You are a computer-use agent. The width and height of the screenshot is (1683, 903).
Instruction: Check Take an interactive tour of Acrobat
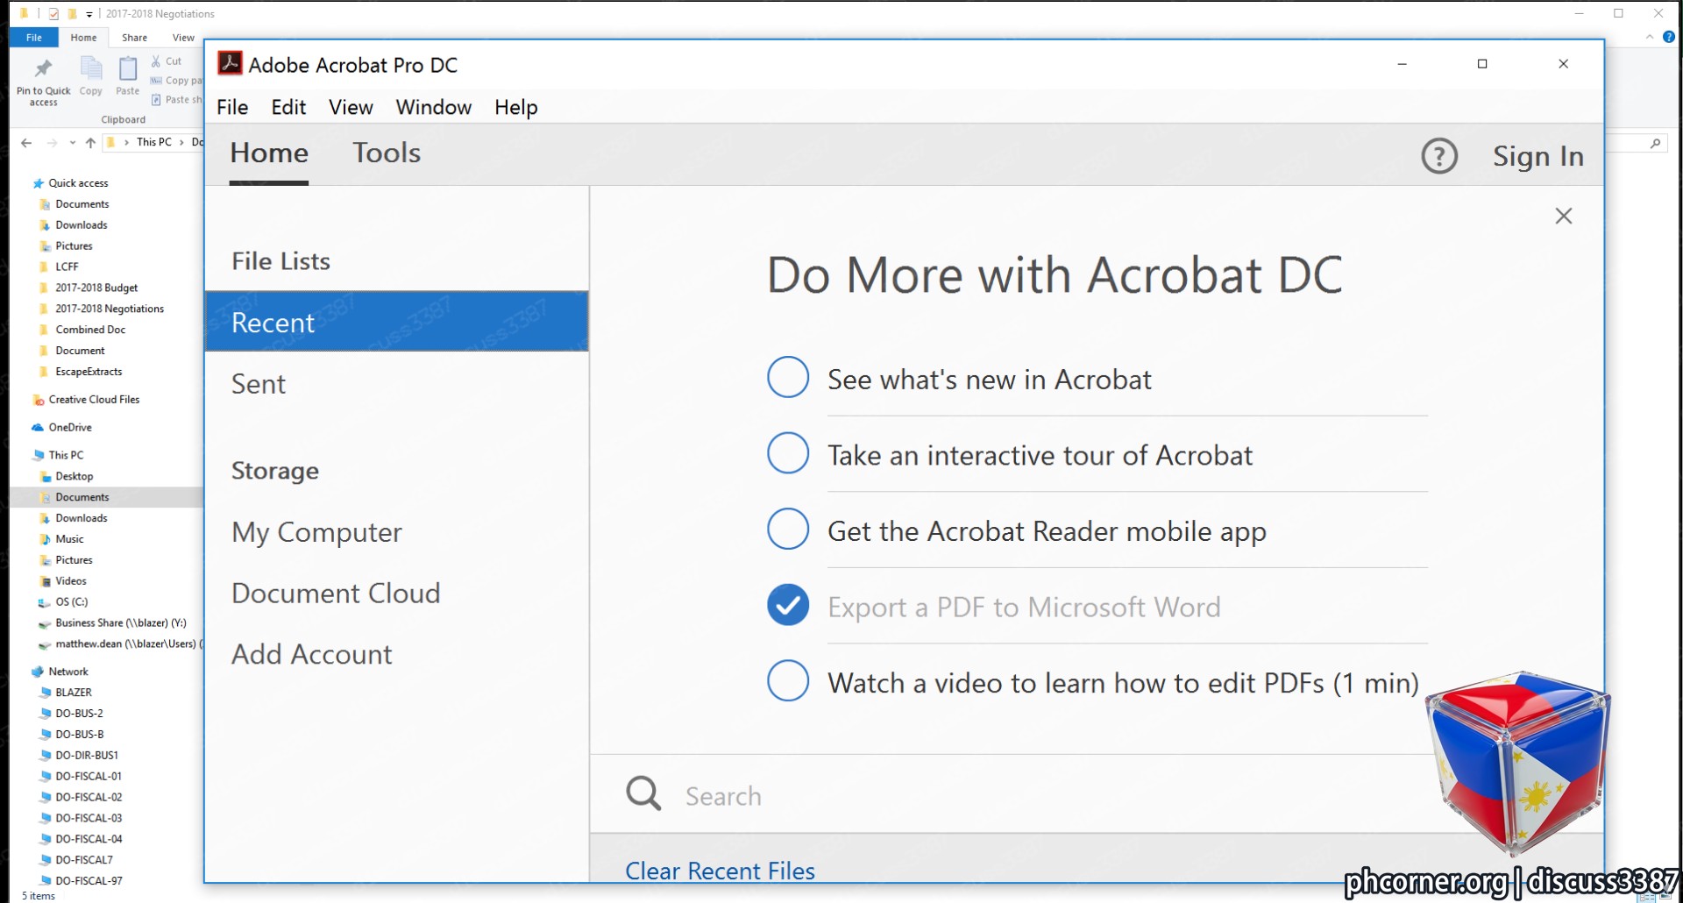click(788, 453)
